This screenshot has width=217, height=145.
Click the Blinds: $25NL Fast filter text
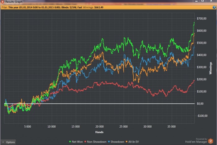(x=72, y=7)
